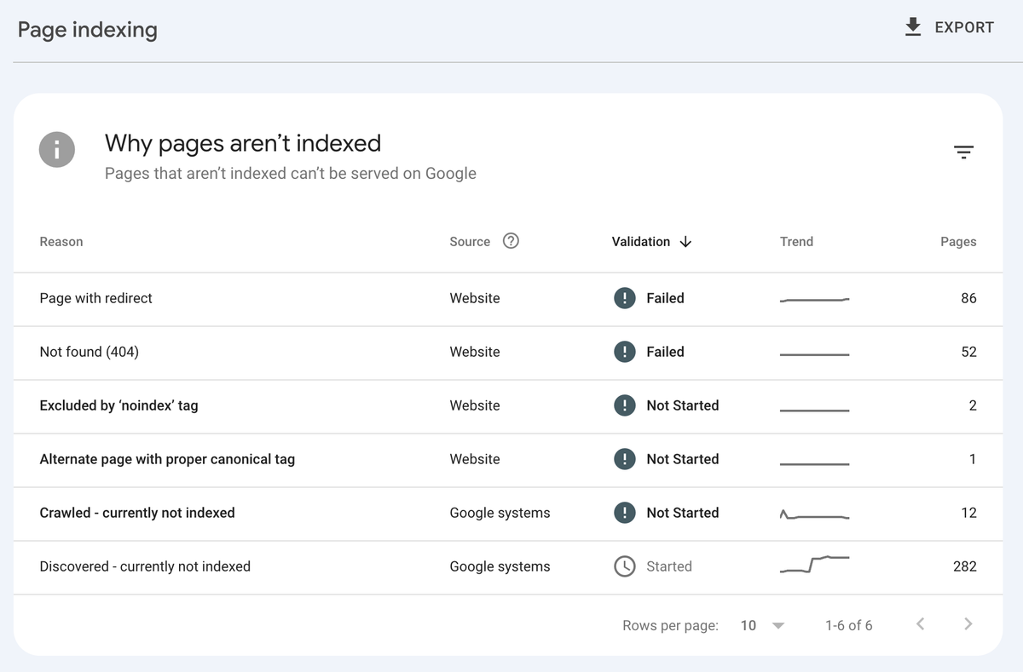Image resolution: width=1023 pixels, height=672 pixels.
Task: Click the next page chevron
Action: [x=968, y=623]
